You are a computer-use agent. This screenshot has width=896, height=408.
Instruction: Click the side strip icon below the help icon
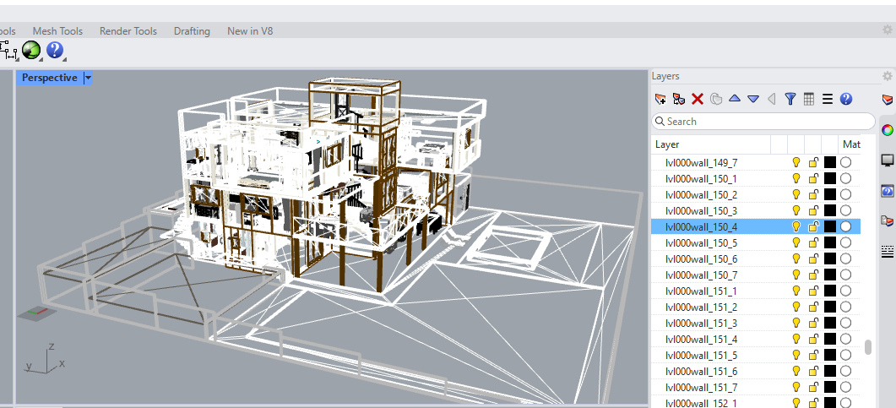pos(888,220)
